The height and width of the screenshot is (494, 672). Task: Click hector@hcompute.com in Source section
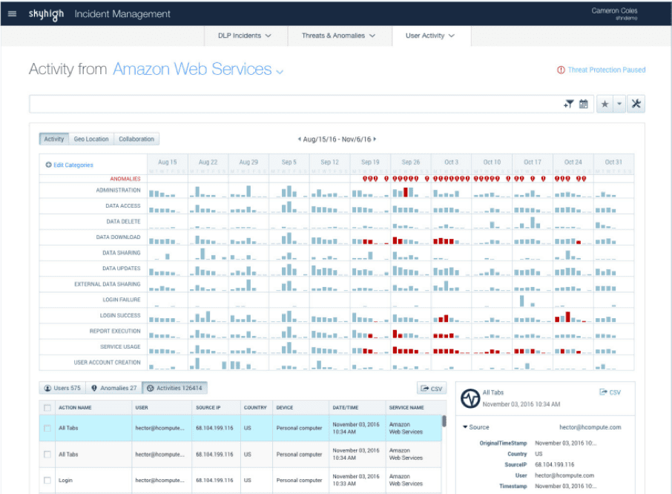click(590, 427)
